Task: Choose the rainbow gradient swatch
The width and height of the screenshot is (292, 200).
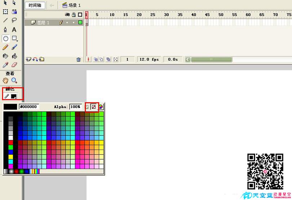Action: pos(37,171)
